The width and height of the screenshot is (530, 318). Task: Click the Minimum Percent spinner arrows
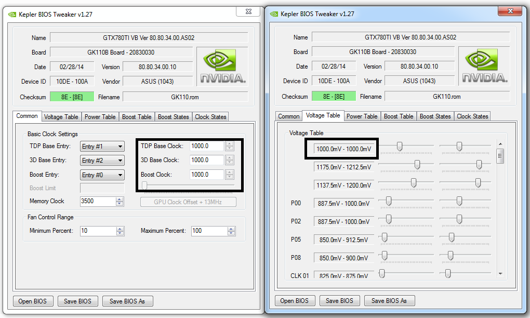(x=120, y=231)
